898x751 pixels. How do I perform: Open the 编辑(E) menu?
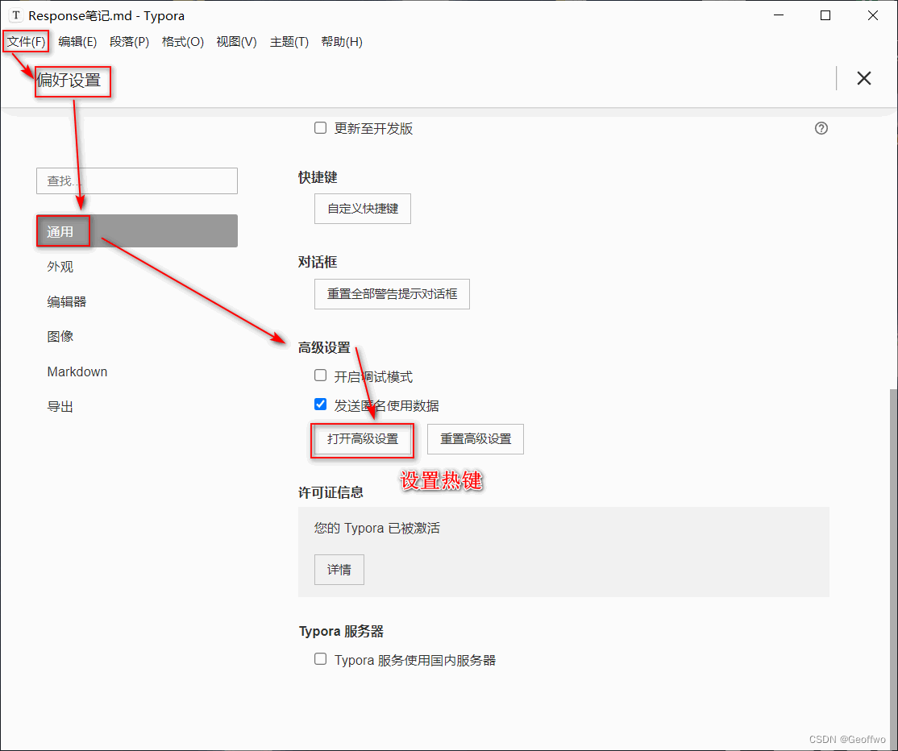(77, 42)
